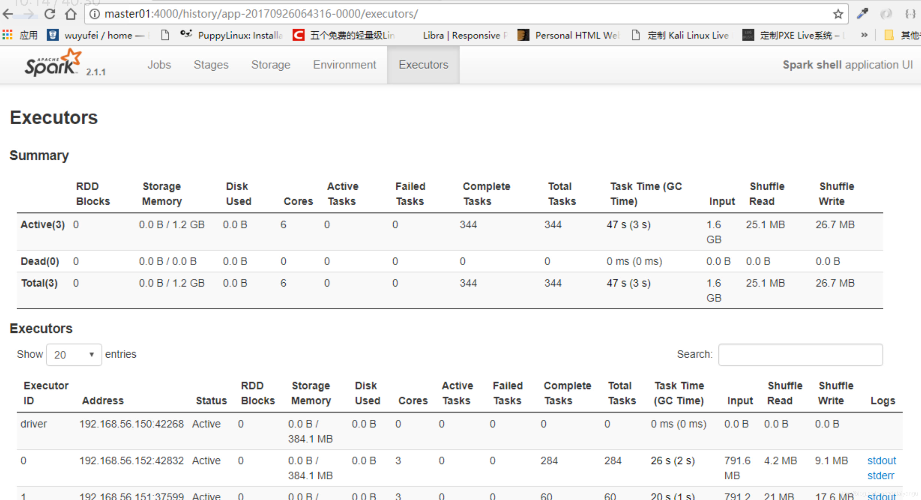921x500 pixels.
Task: Switch to the Jobs tab
Action: click(159, 65)
